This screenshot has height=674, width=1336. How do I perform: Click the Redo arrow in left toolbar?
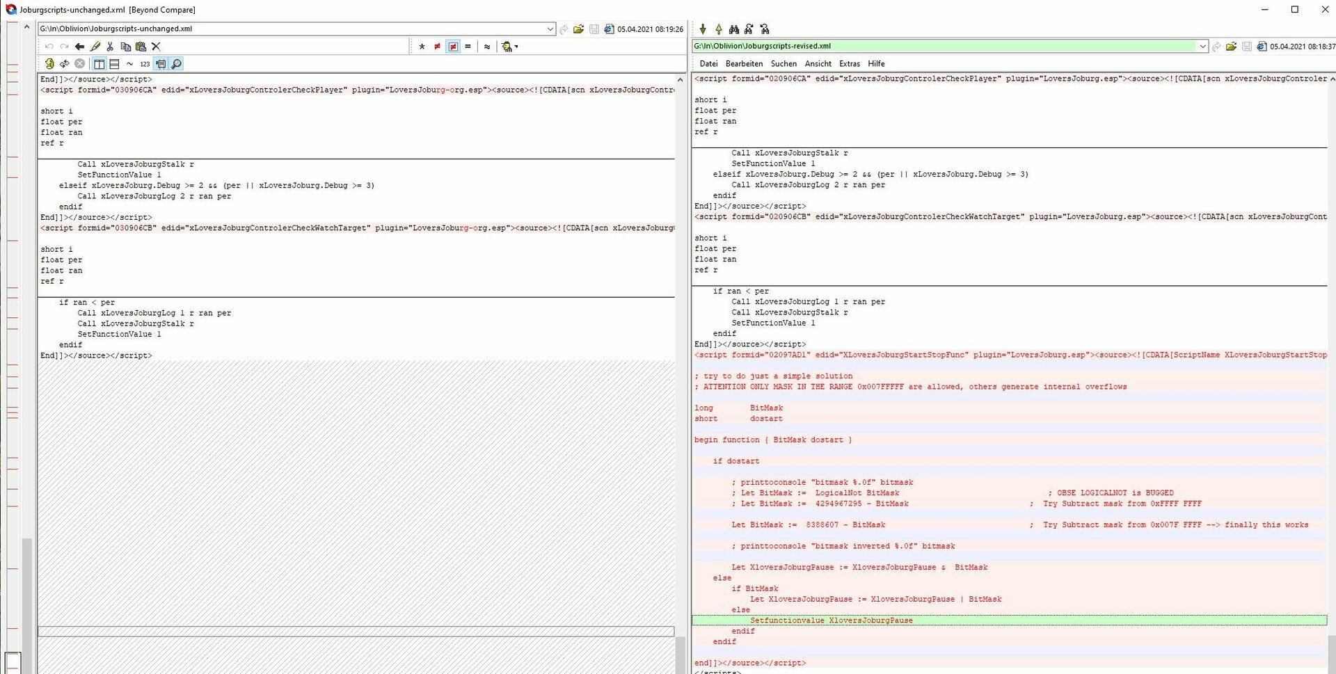click(64, 47)
